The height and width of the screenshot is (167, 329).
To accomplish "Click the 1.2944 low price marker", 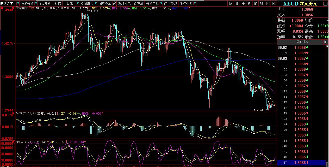I will coord(259,110).
